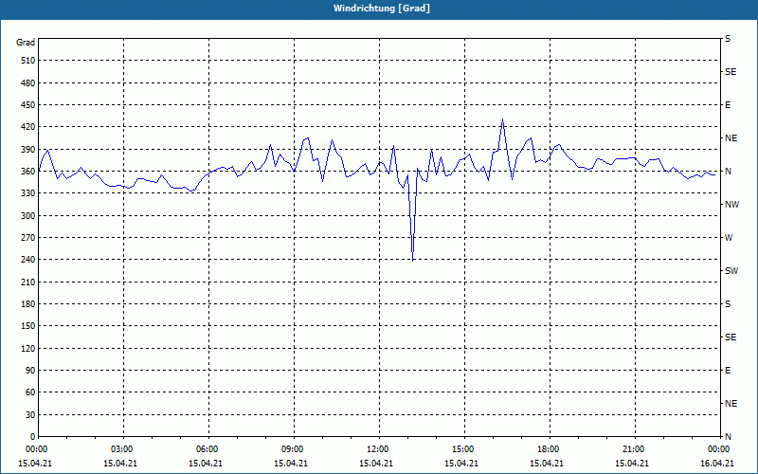
Task: Select the y-axis value 180
Action: point(28,304)
